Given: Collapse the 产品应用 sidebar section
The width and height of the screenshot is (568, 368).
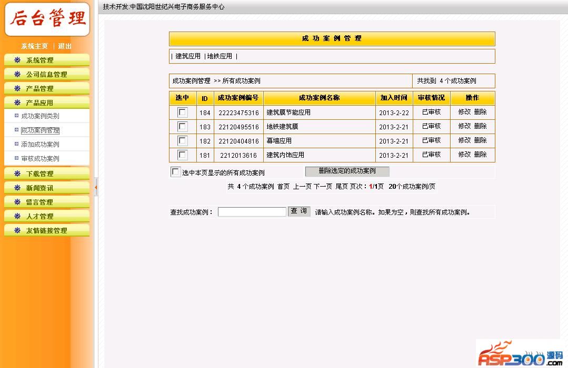Looking at the screenshot, I should (x=39, y=103).
